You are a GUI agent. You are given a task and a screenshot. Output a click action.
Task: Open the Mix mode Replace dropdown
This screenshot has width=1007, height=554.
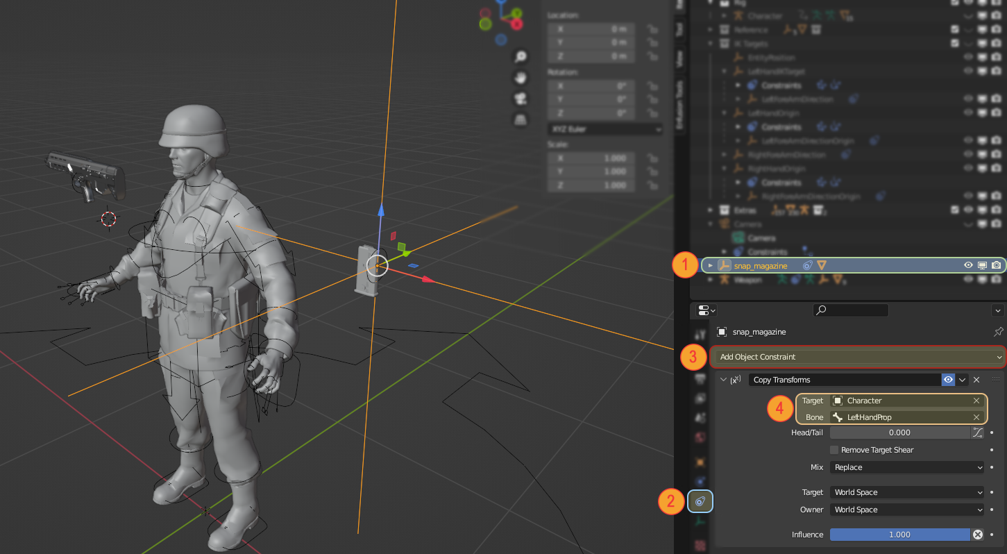(x=906, y=467)
